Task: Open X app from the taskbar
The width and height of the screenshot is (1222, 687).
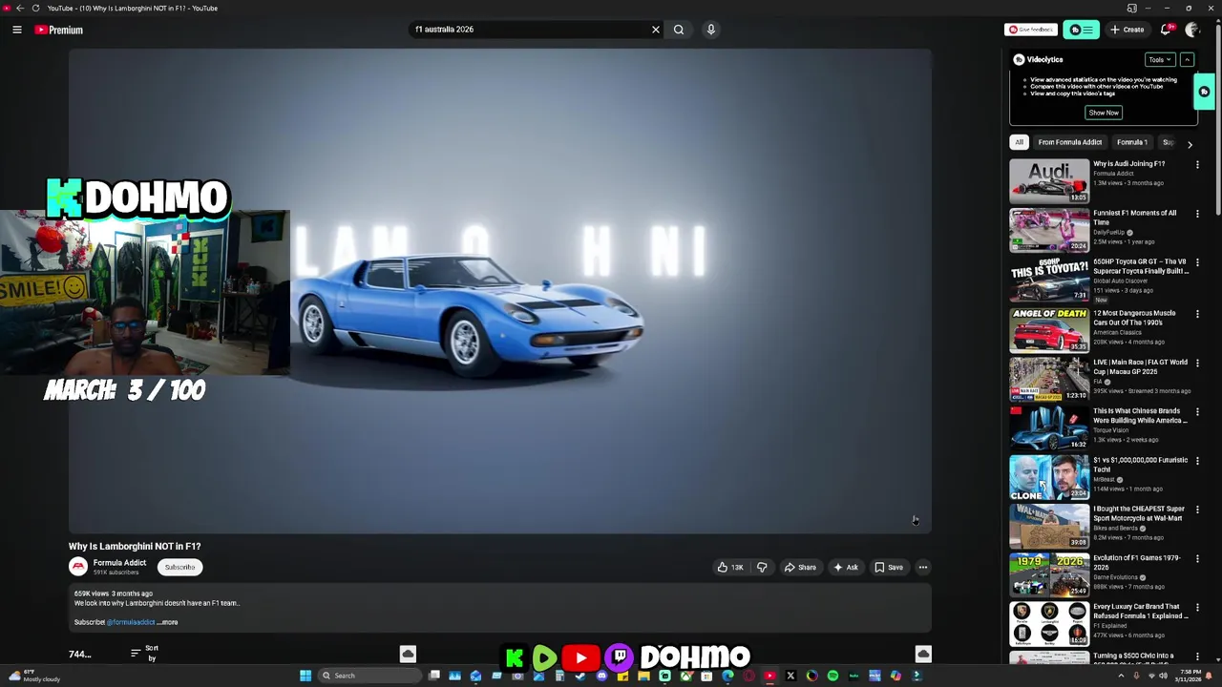Action: click(x=790, y=676)
